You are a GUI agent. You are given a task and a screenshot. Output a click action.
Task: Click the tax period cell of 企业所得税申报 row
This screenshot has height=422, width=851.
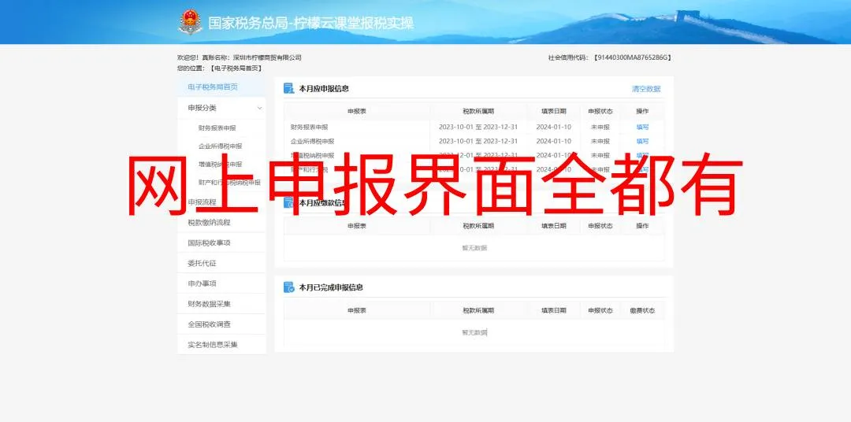tap(478, 141)
